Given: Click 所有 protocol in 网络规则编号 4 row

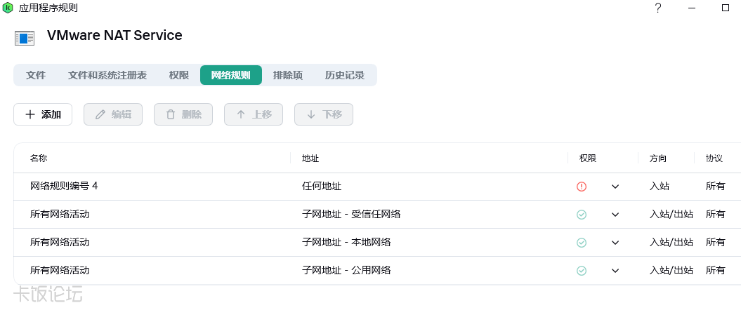Looking at the screenshot, I should point(716,187).
